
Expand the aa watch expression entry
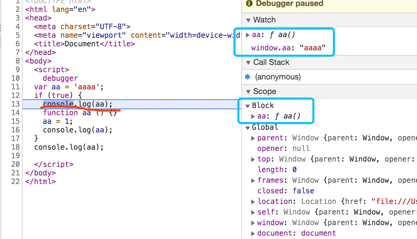click(x=248, y=34)
